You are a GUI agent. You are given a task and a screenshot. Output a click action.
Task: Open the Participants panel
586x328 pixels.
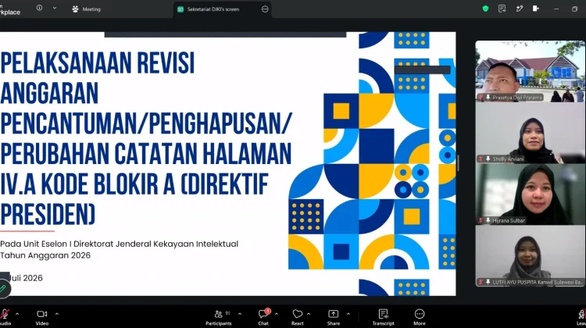coord(219,317)
